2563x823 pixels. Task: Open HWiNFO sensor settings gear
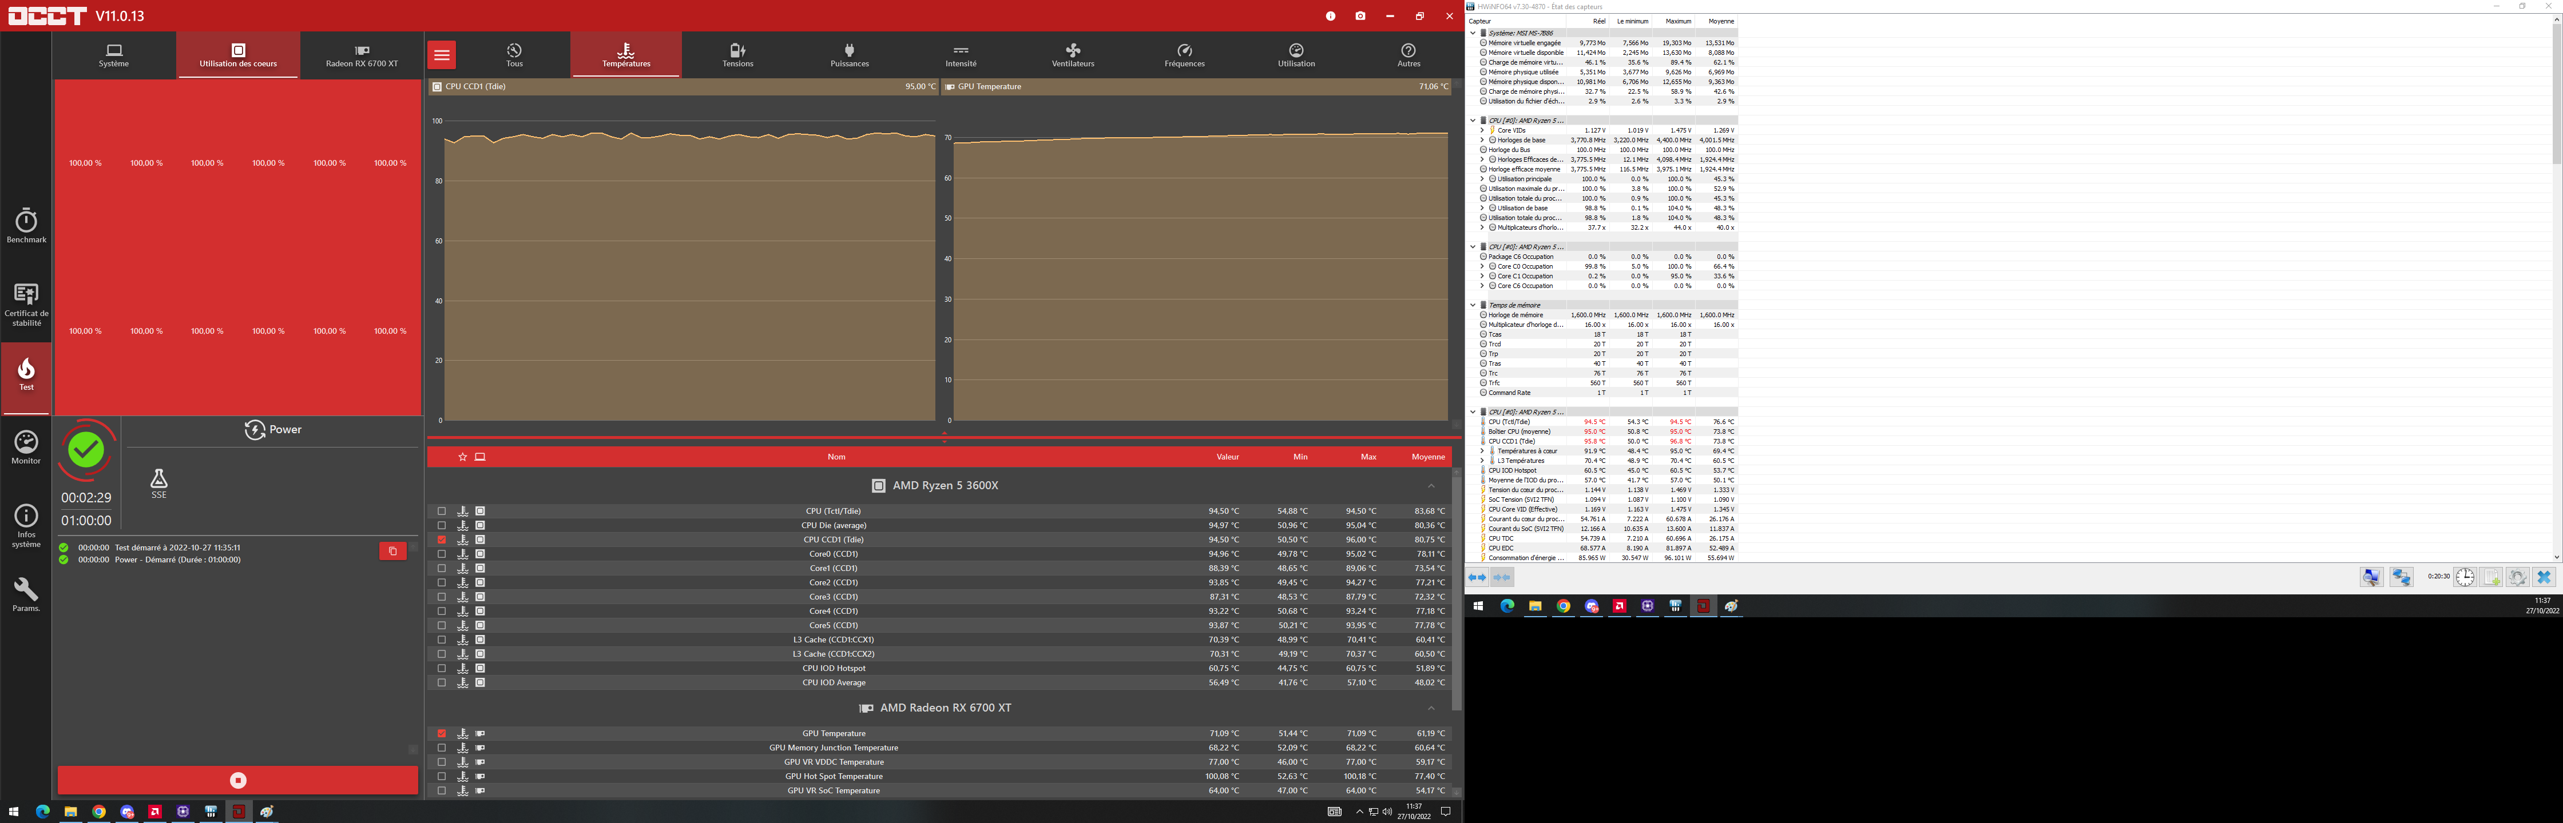tap(2517, 577)
